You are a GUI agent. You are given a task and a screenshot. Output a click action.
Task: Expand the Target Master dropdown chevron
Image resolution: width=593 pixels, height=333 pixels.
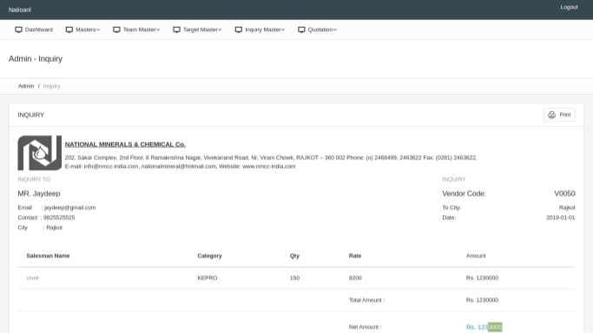[220, 29]
